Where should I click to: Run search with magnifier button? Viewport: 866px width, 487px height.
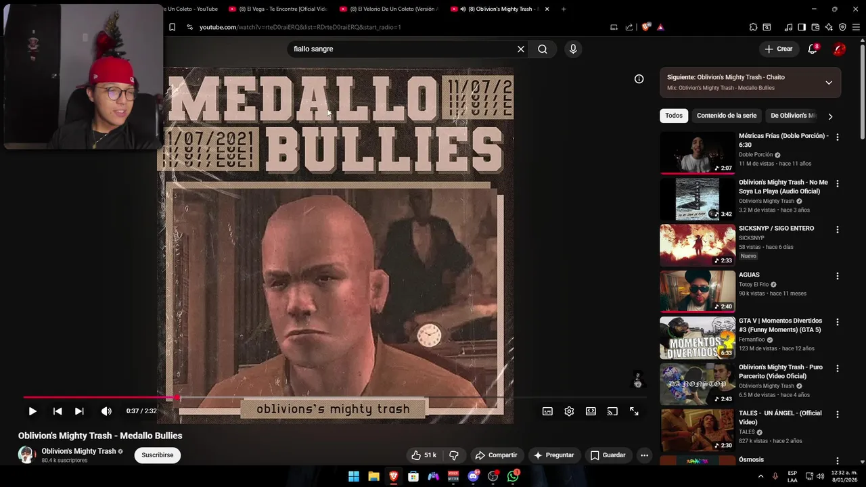pos(543,49)
